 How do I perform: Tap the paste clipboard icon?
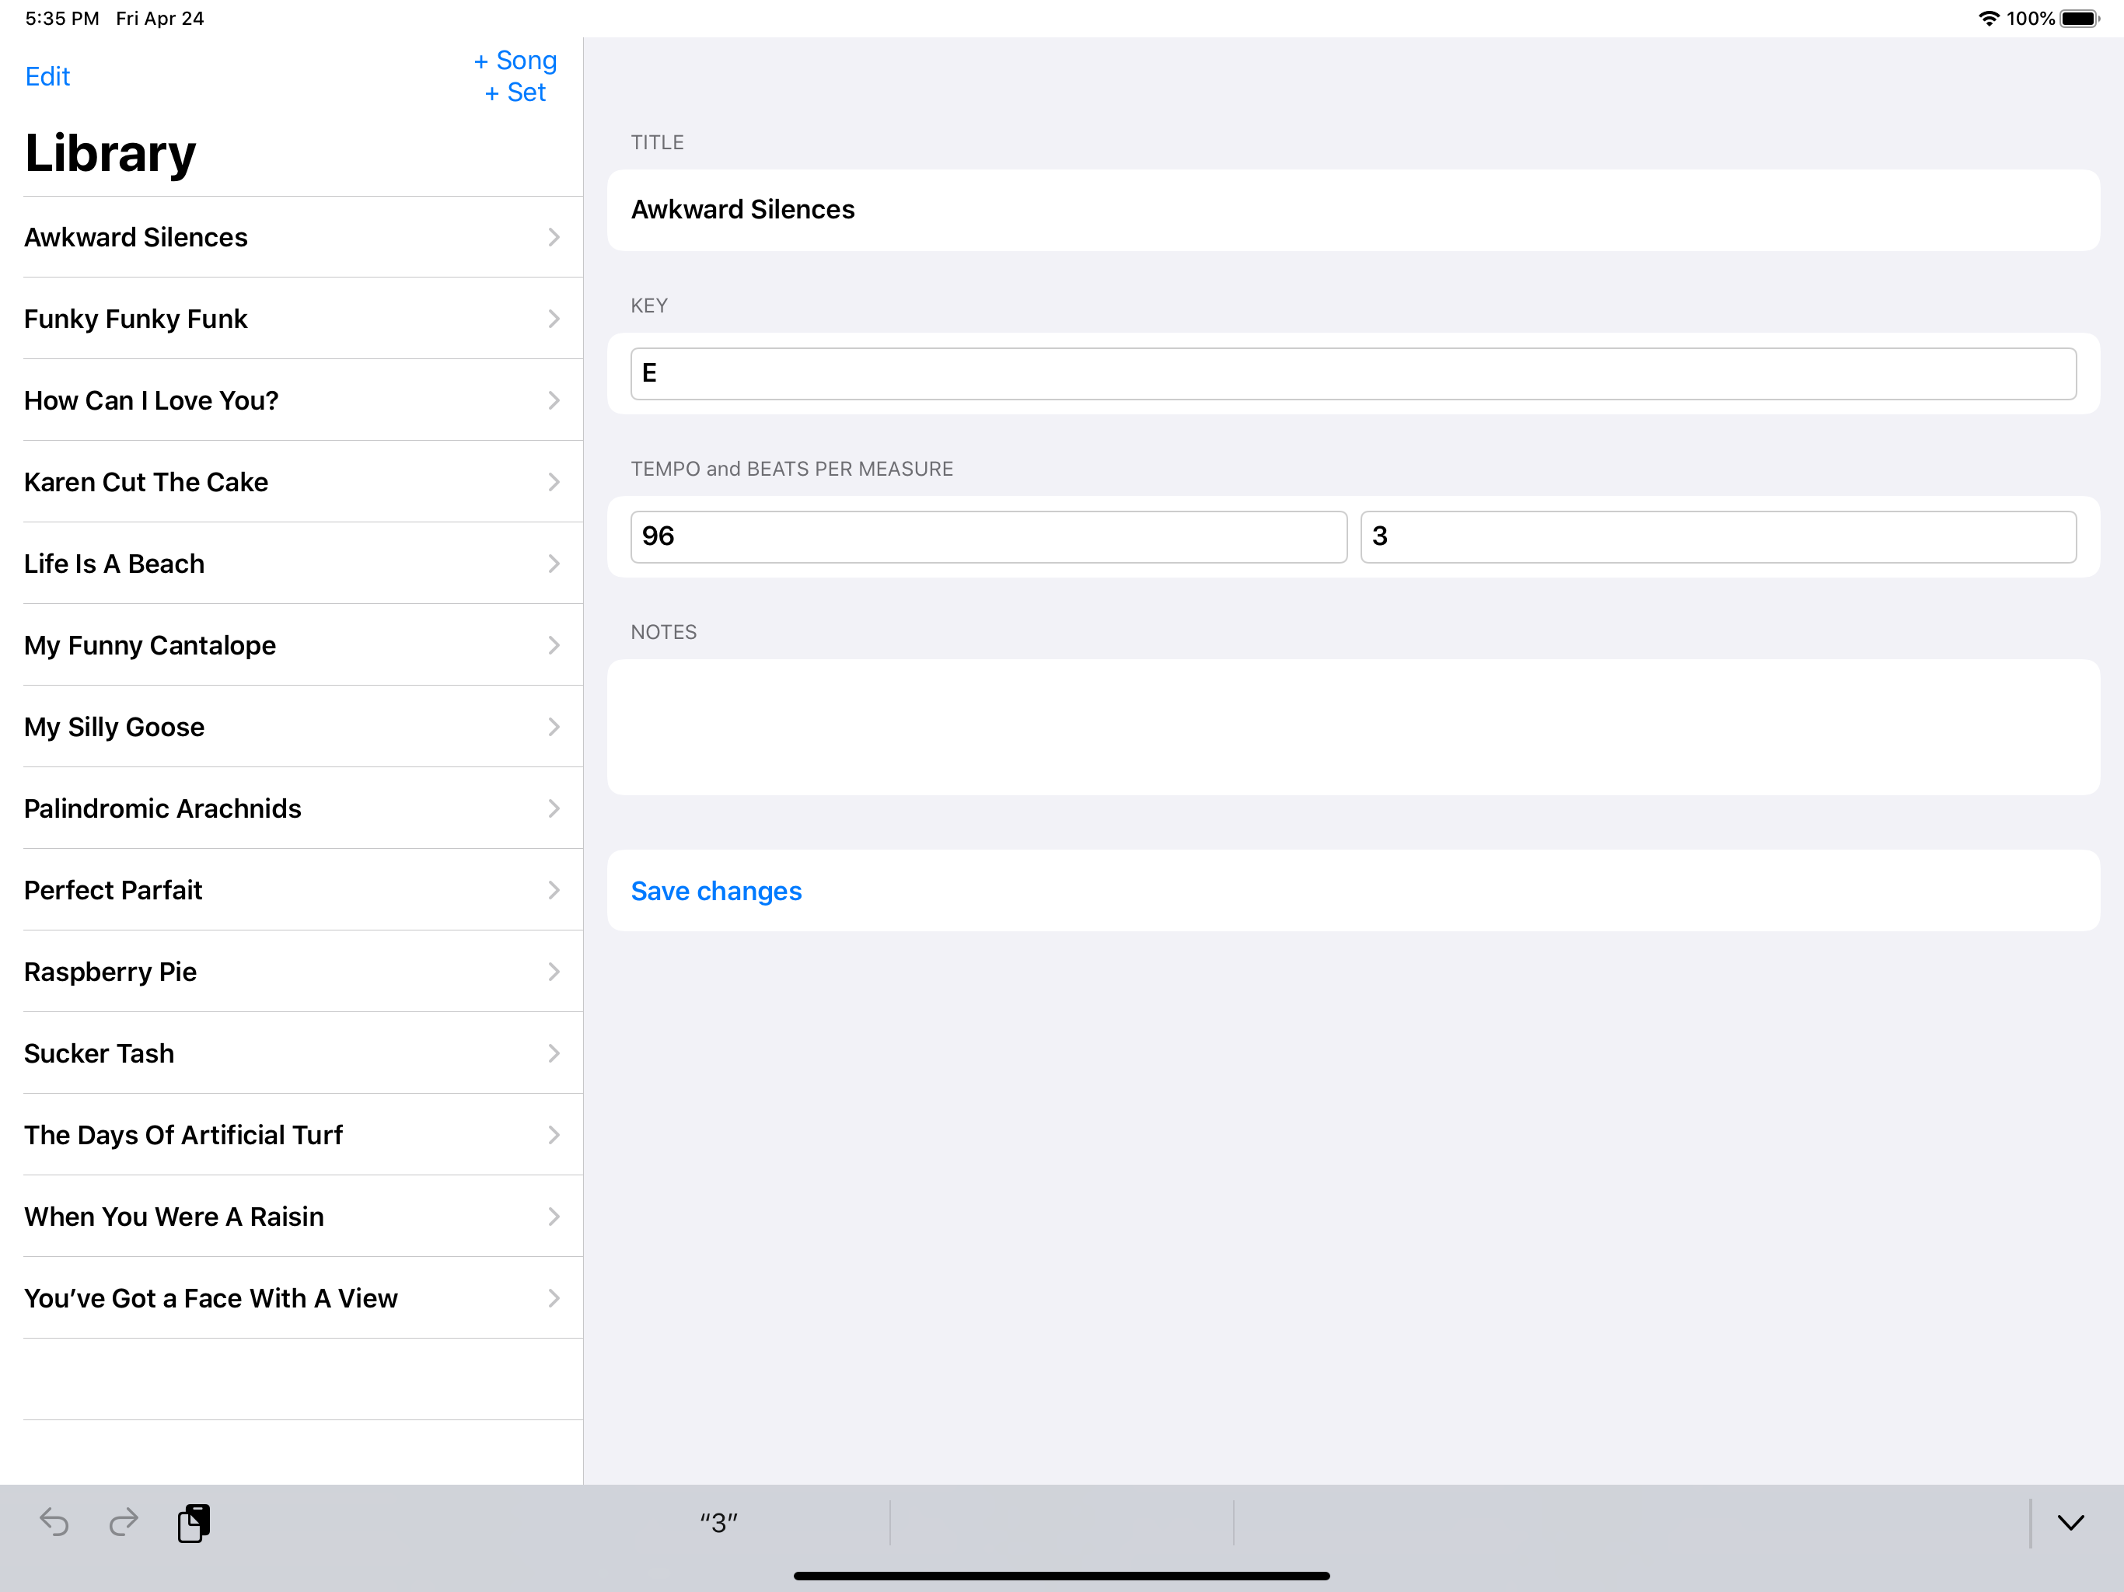194,1522
